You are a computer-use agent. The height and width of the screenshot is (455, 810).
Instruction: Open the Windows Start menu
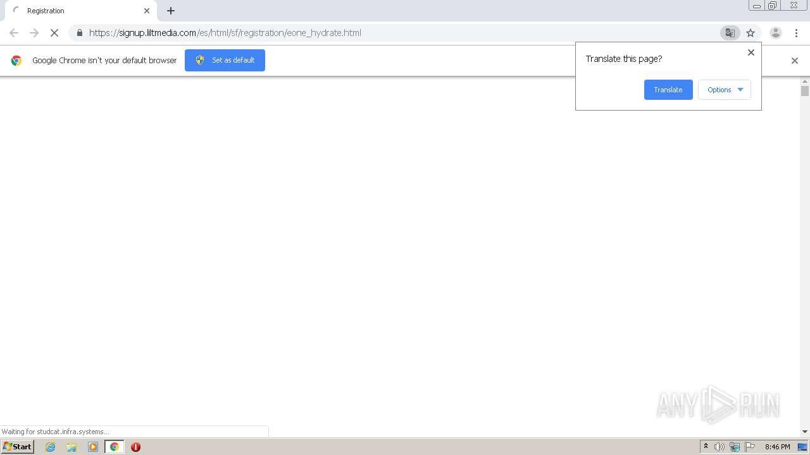18,446
